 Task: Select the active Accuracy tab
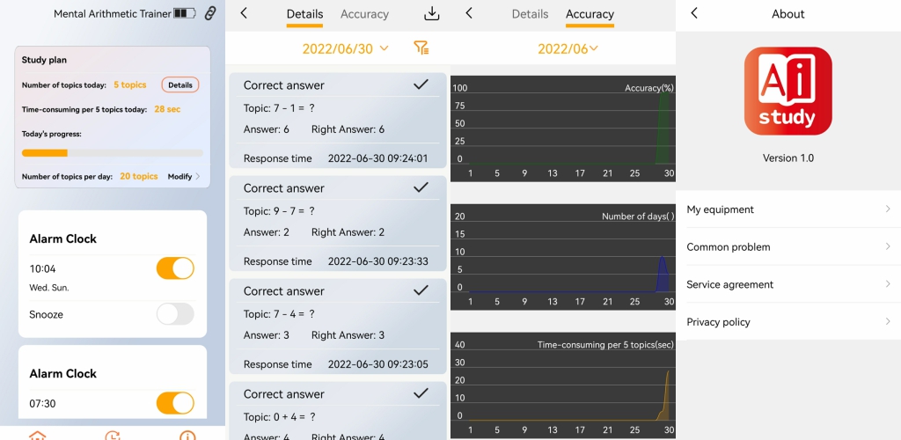coord(590,14)
